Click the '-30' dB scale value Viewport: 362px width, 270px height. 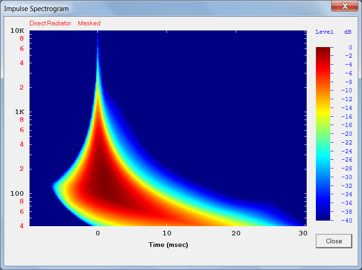pos(347,177)
